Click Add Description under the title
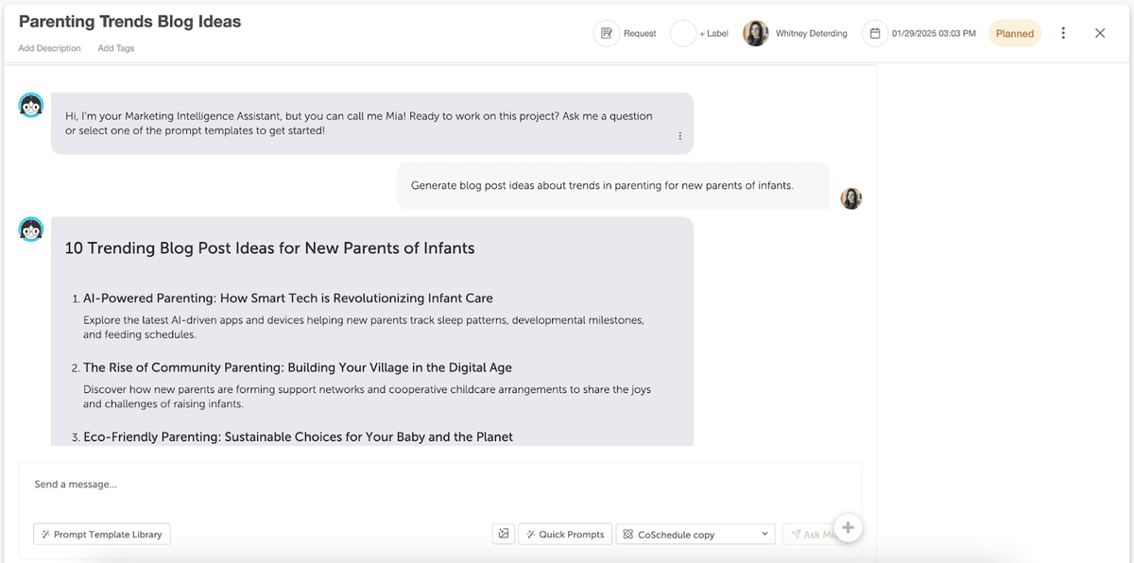1134x563 pixels. 49,48
